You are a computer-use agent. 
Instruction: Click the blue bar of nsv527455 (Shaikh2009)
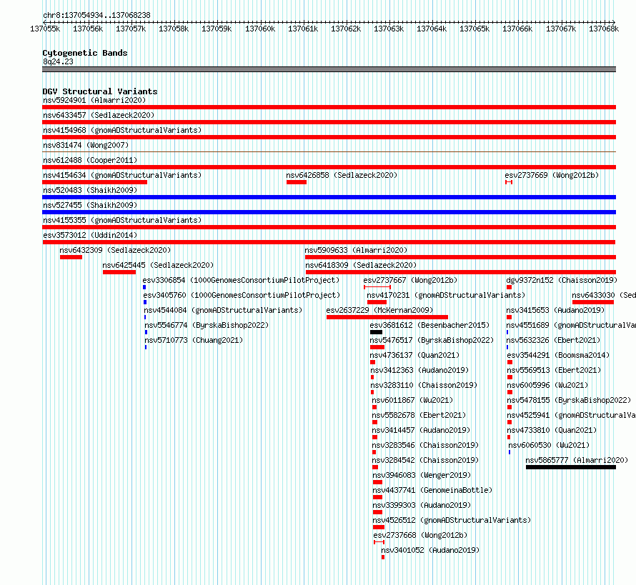tap(329, 212)
